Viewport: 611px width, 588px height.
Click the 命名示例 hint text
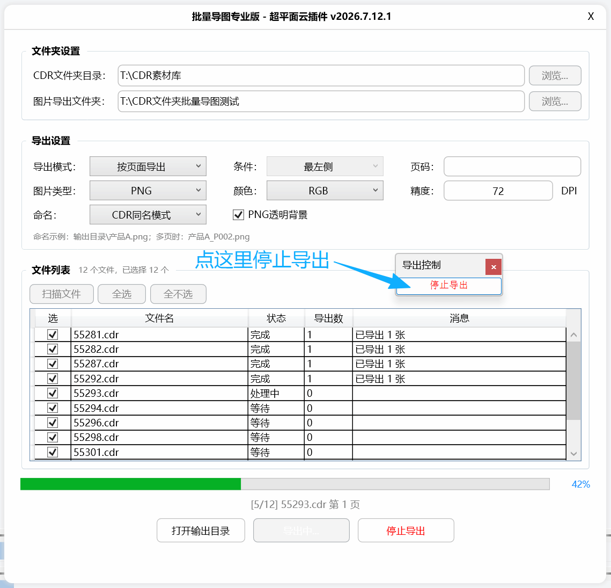142,237
